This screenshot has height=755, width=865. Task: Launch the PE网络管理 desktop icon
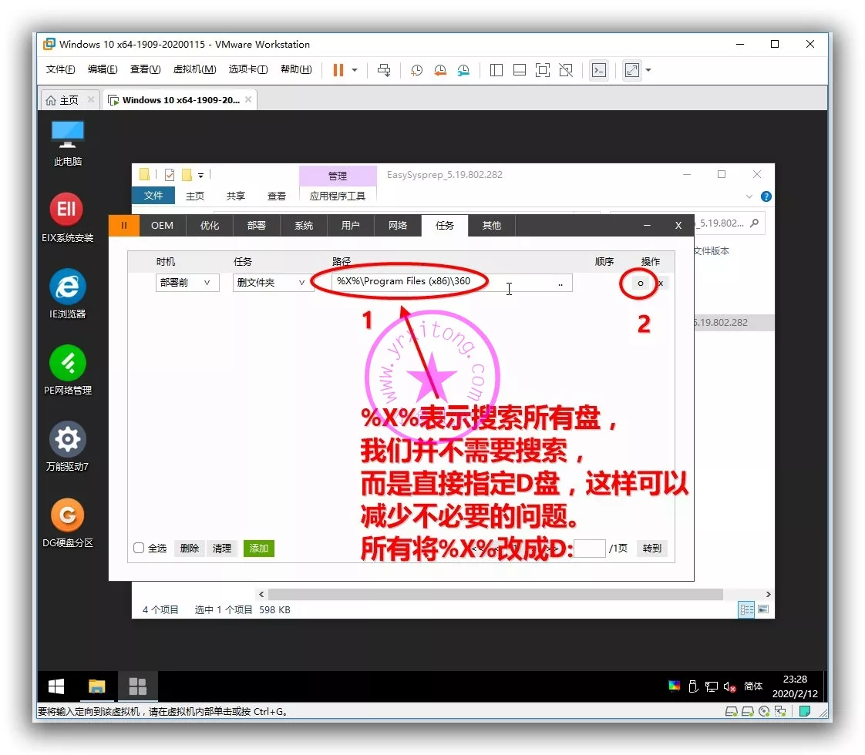click(68, 363)
